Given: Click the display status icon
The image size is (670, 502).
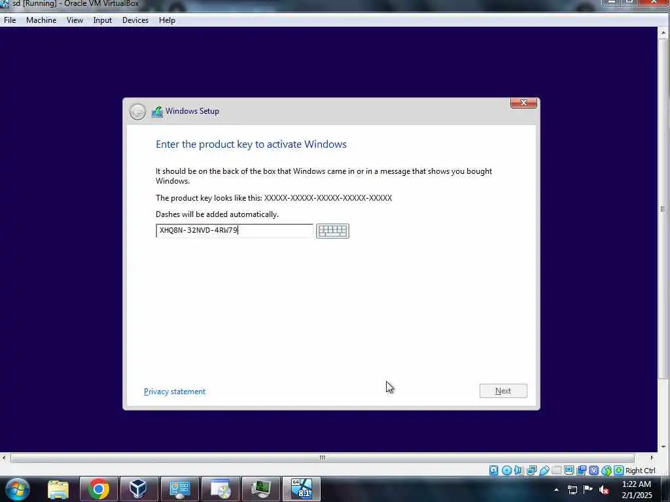Looking at the screenshot, I should pyautogui.click(x=569, y=471).
